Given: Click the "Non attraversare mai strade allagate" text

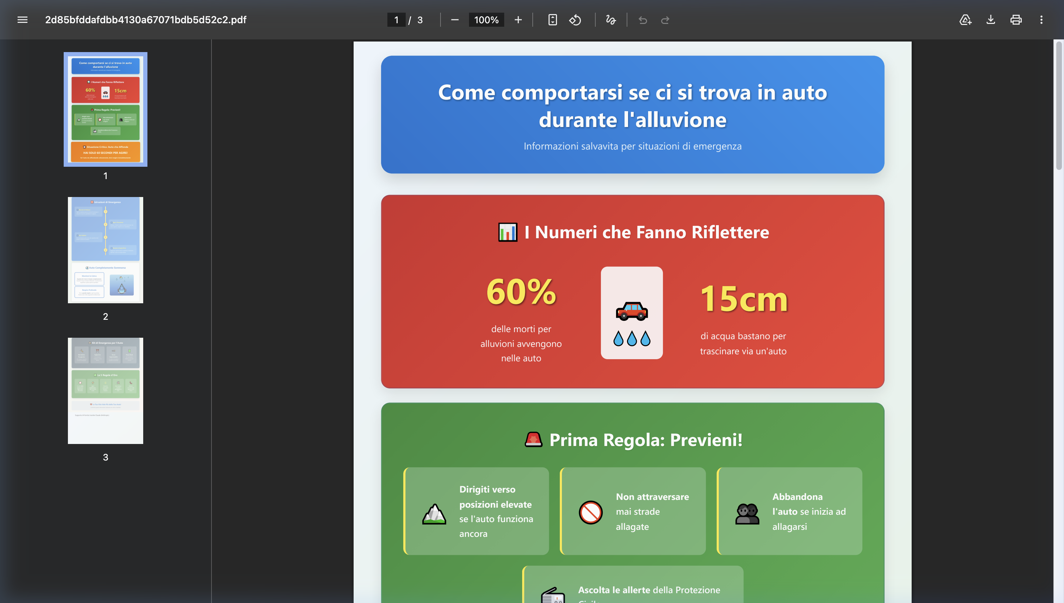Looking at the screenshot, I should tap(652, 512).
